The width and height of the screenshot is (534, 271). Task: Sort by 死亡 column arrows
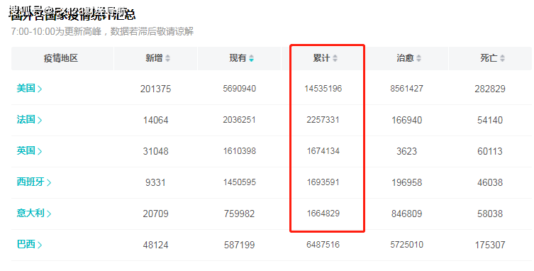(x=503, y=58)
